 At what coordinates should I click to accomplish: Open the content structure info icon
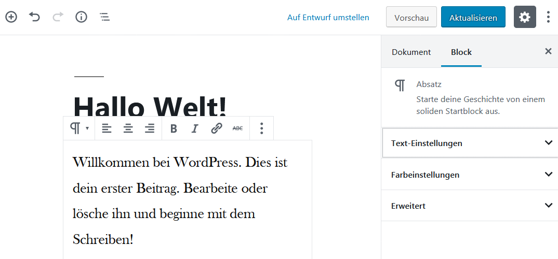point(81,17)
